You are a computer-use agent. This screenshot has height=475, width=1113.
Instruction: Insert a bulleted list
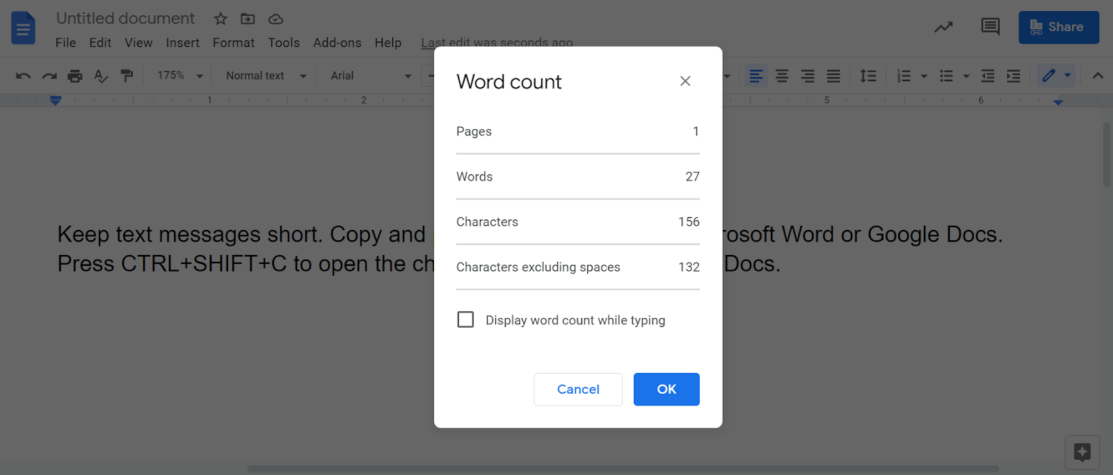pyautogui.click(x=946, y=76)
